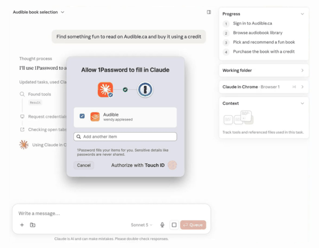Image resolution: width=319 pixels, height=248 pixels.
Task: Expand the Working folder section
Action: click(264, 70)
